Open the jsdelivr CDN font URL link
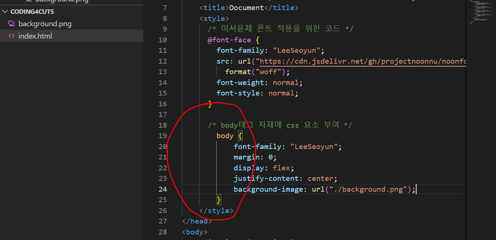Image resolution: width=496 pixels, height=240 pixels. [362, 61]
